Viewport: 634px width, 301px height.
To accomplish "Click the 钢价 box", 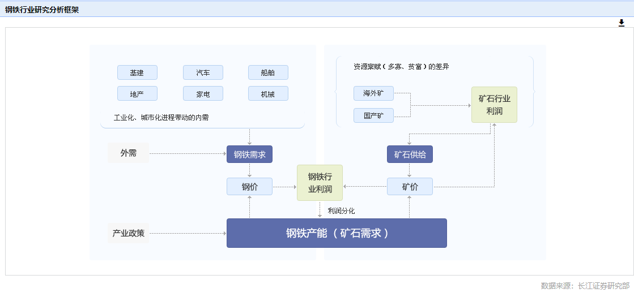I will [x=249, y=187].
